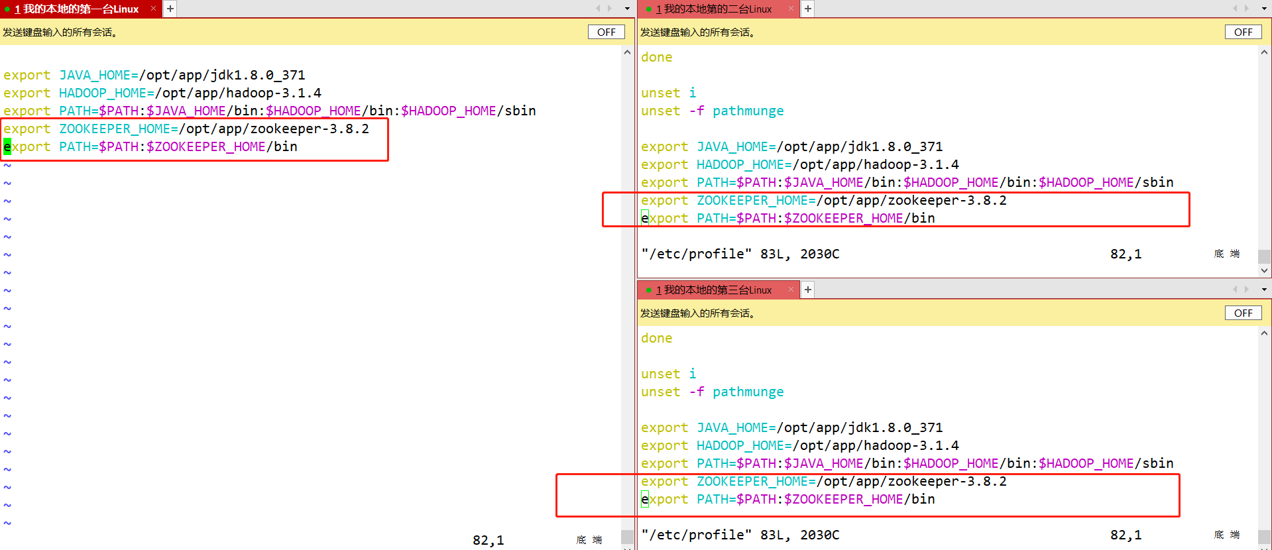Click next-tab arrow in first pane
The height and width of the screenshot is (550, 1272).
[610, 9]
